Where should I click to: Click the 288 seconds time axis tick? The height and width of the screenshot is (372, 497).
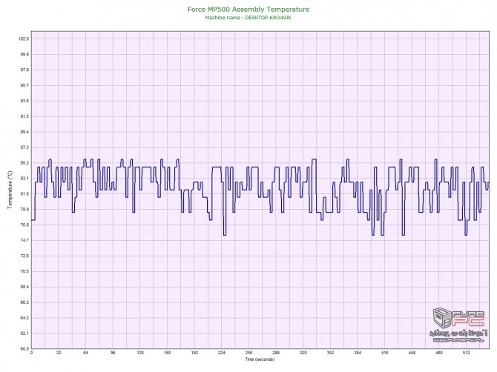[x=276, y=353]
